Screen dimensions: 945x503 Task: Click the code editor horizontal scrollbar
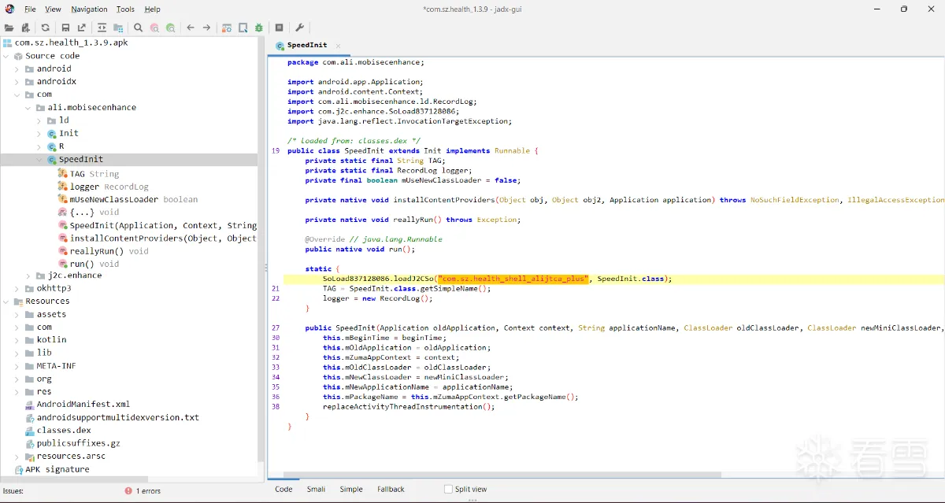coord(502,475)
